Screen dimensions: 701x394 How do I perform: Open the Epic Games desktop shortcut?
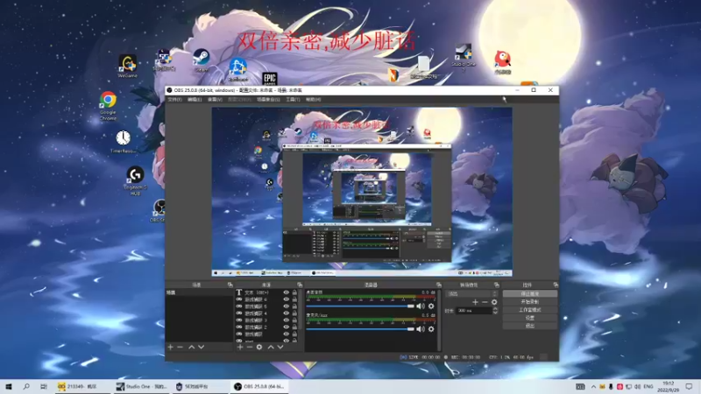point(270,79)
